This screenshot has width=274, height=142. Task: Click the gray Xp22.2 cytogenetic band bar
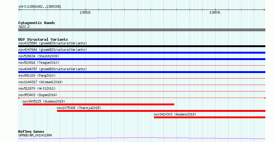coord(142,30)
